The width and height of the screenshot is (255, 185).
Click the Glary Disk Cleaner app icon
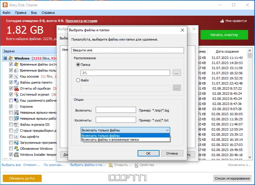5,5
